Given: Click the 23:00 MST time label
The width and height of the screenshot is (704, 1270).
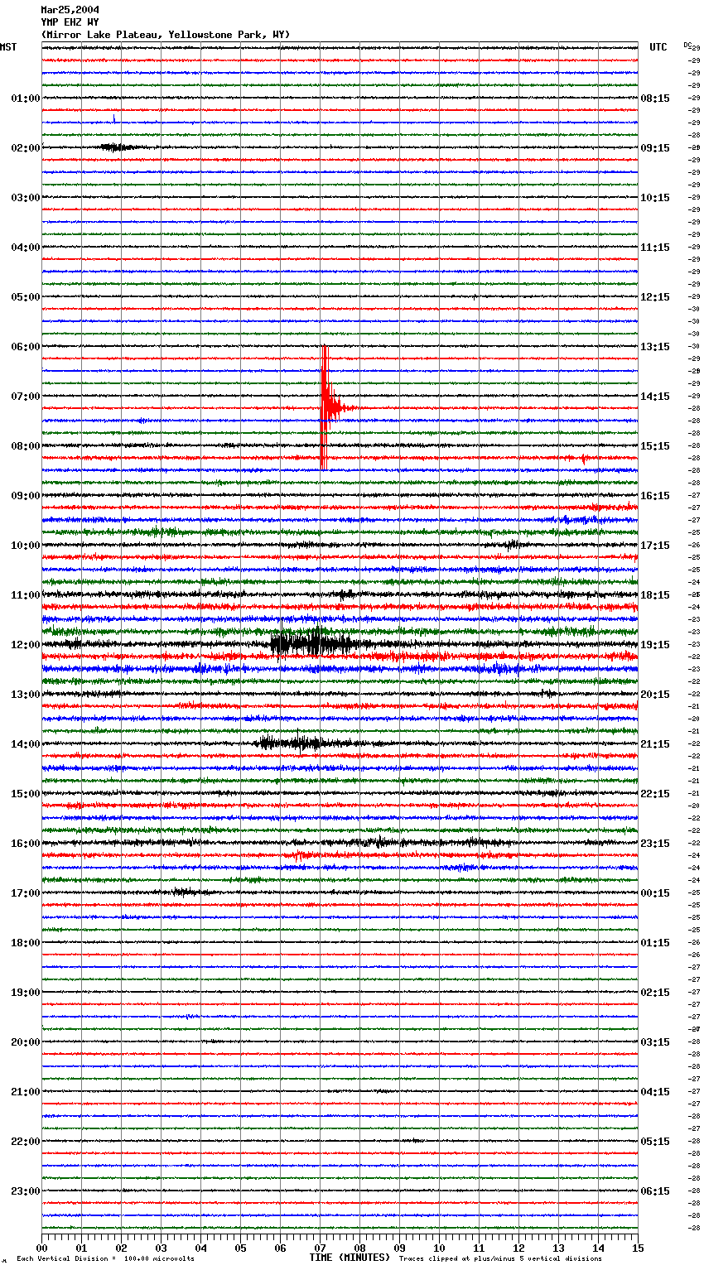Looking at the screenshot, I should [x=26, y=1191].
